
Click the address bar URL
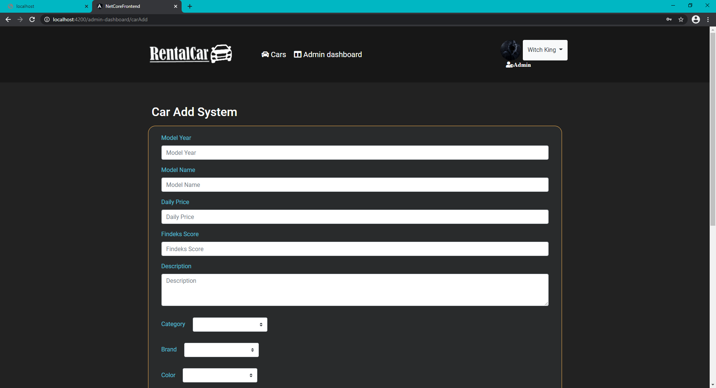coord(100,19)
